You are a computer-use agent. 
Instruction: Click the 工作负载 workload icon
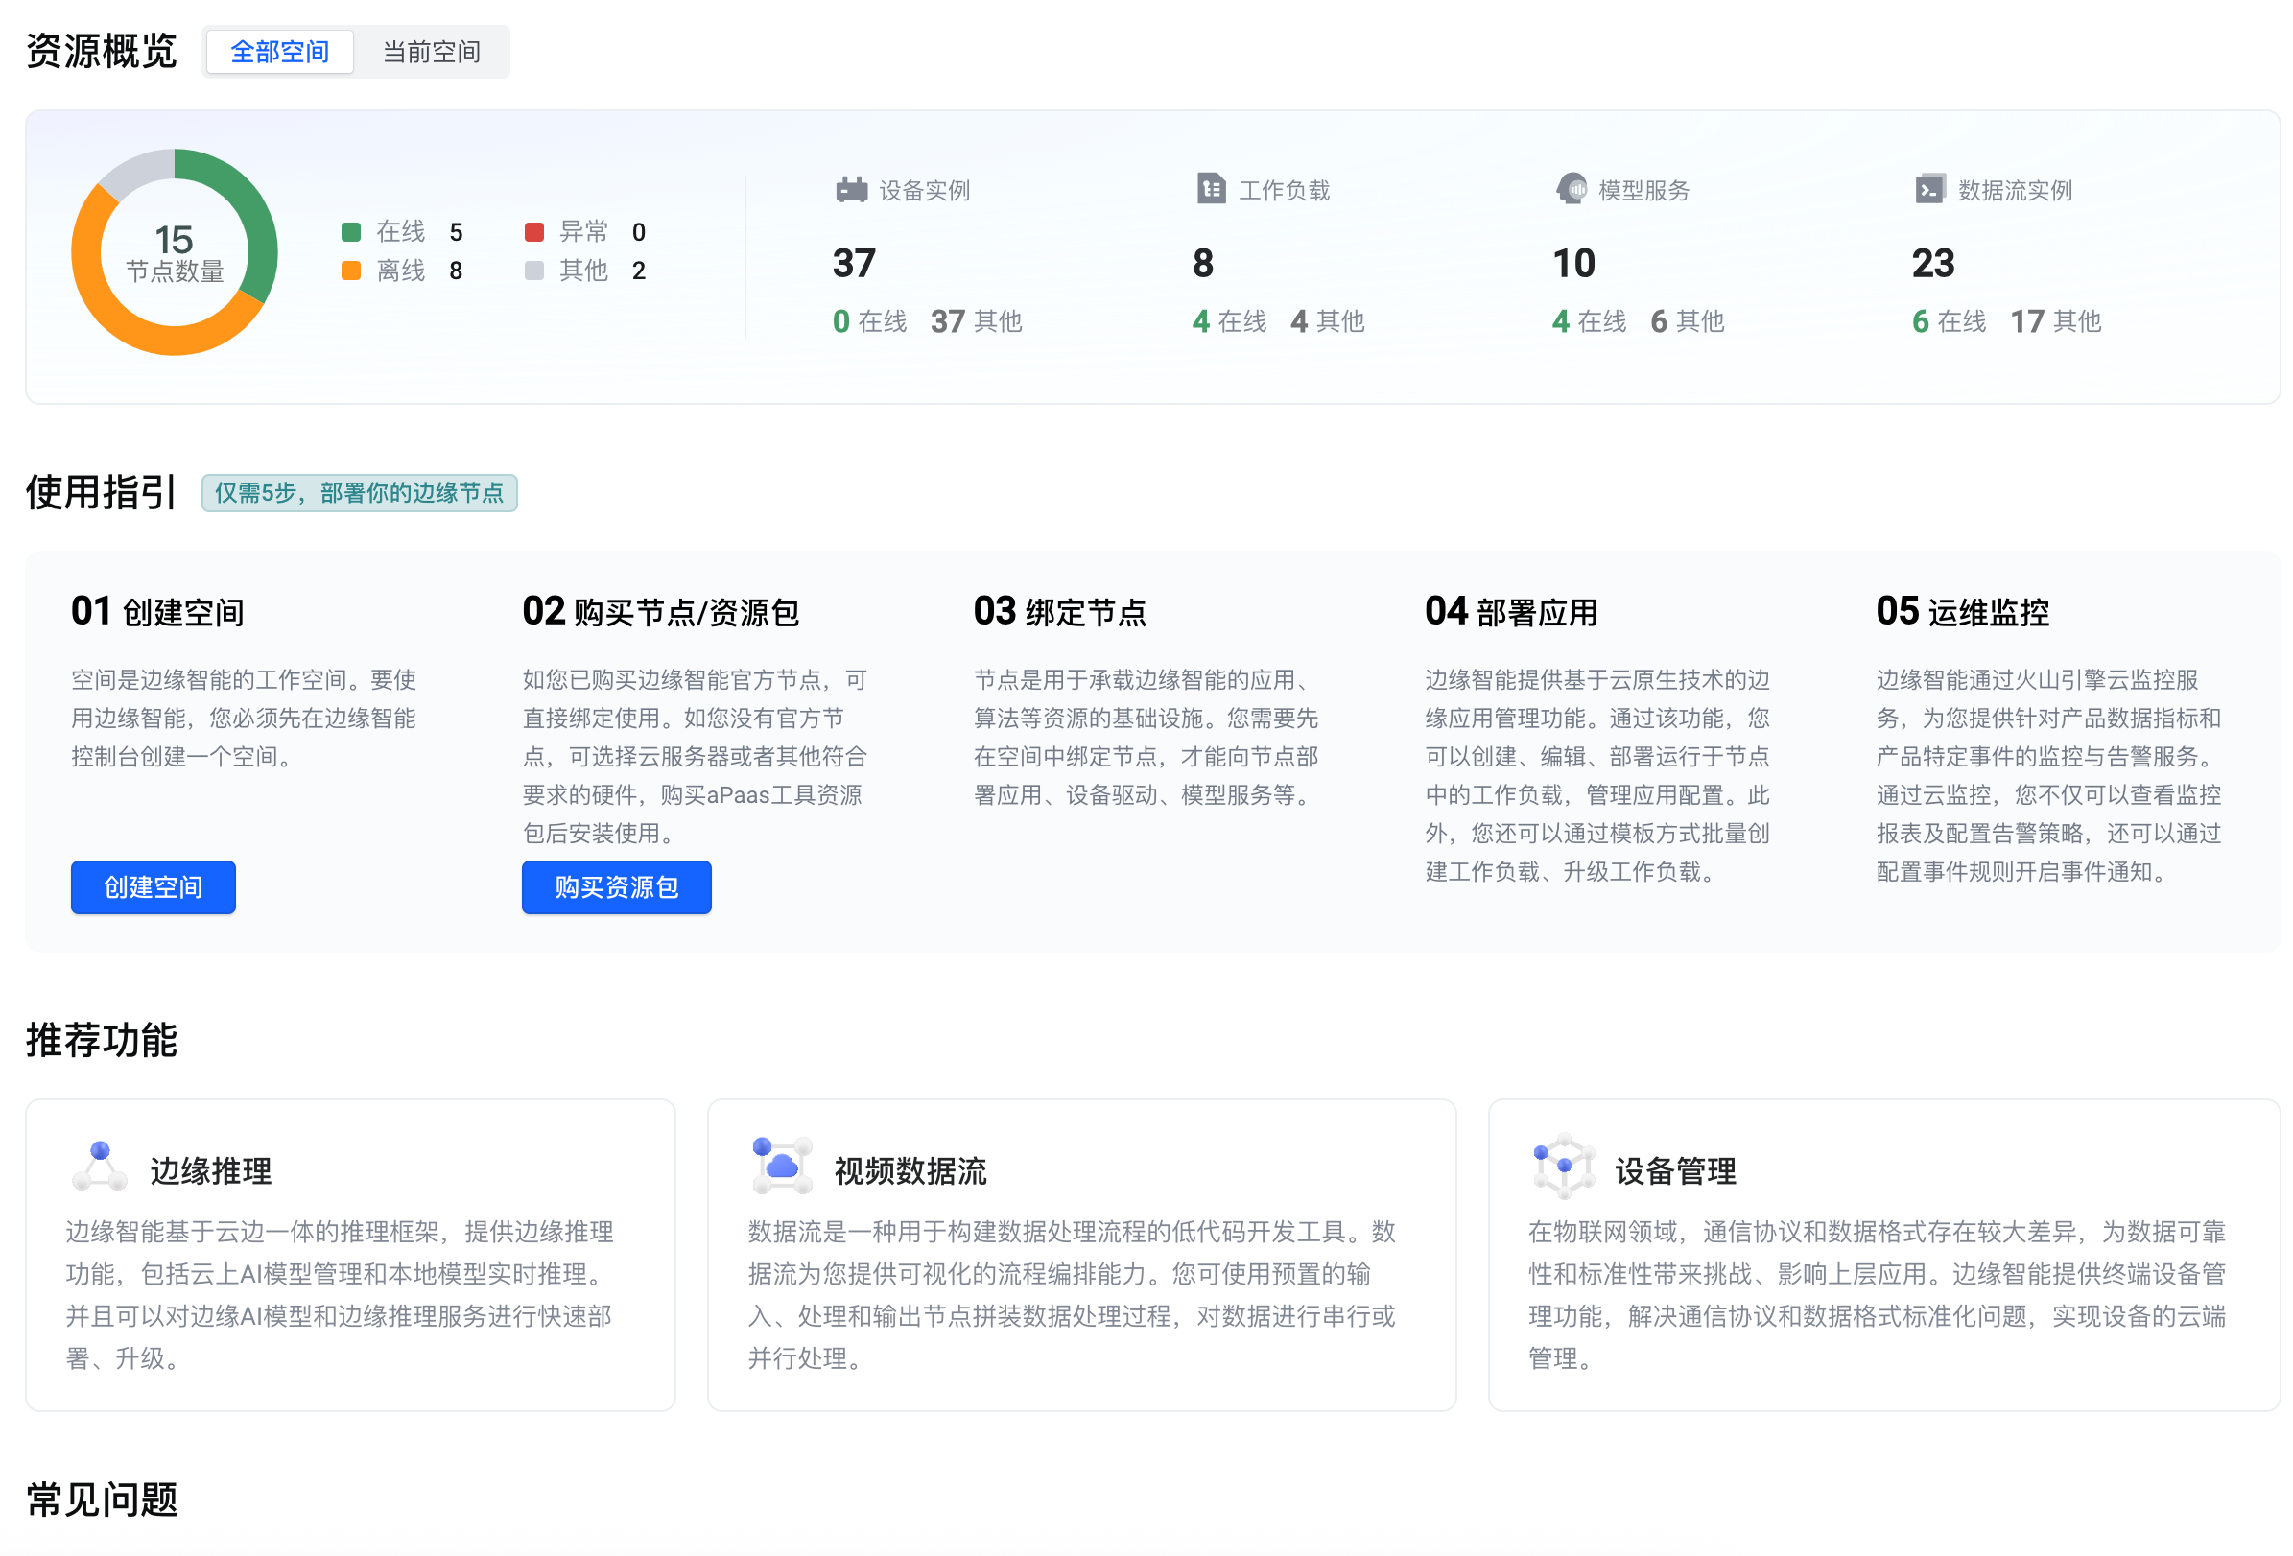pos(1211,188)
